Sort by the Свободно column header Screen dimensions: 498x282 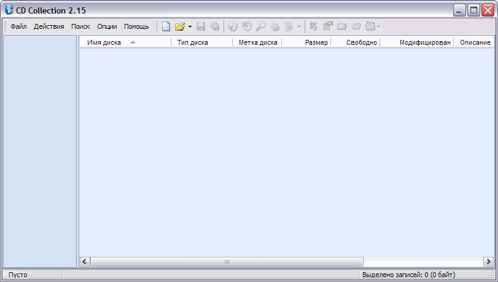(x=356, y=42)
